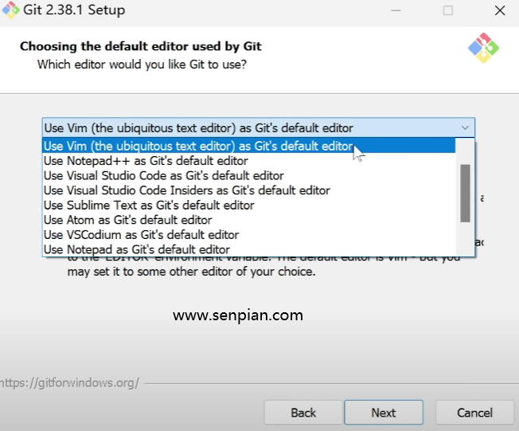The width and height of the screenshot is (519, 431).
Task: Choose Sublime Text as Git's default editor
Action: click(149, 205)
